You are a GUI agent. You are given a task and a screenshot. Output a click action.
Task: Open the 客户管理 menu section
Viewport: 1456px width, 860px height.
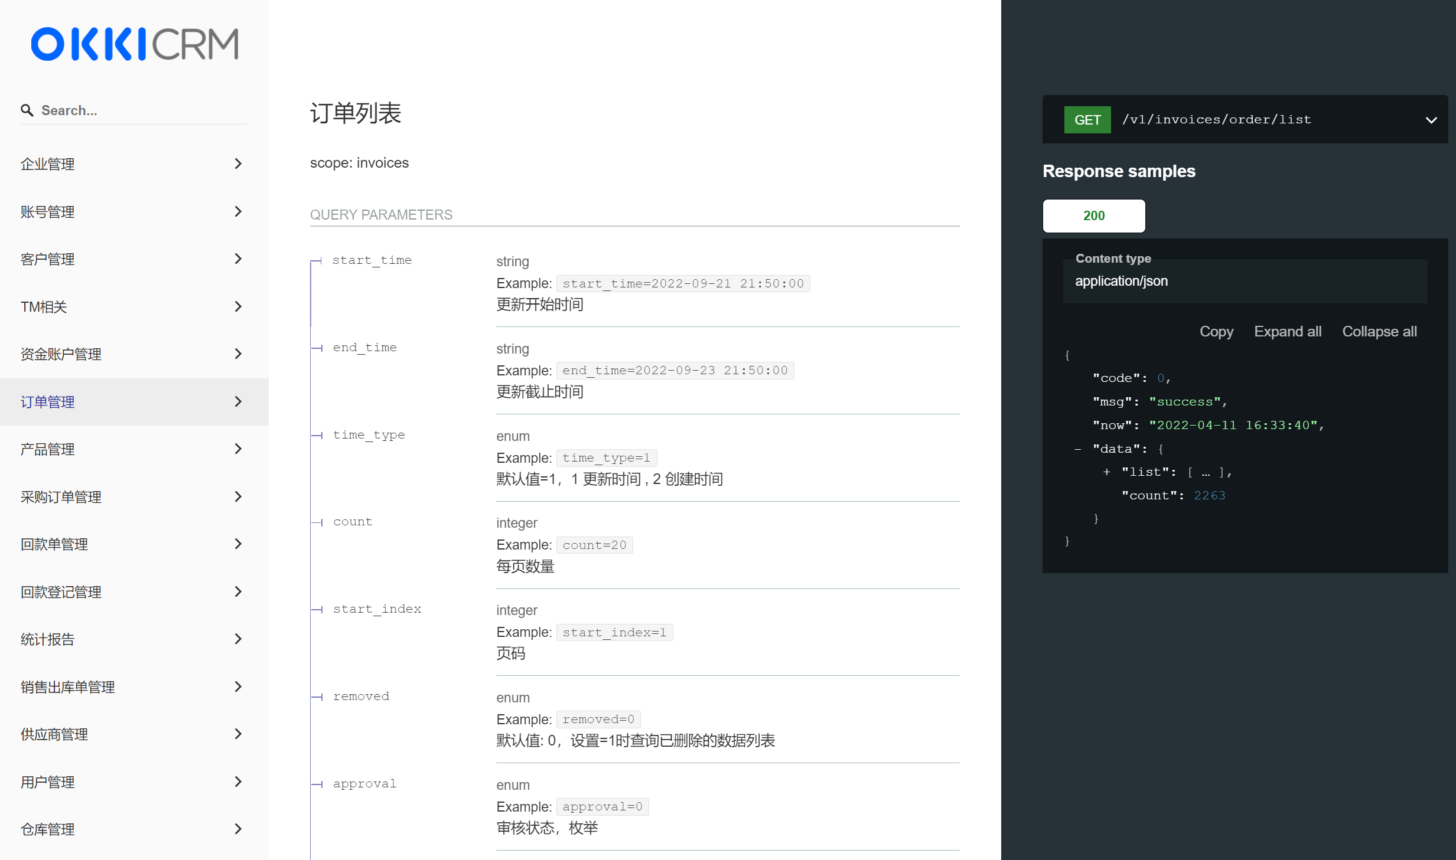pyautogui.click(x=134, y=259)
